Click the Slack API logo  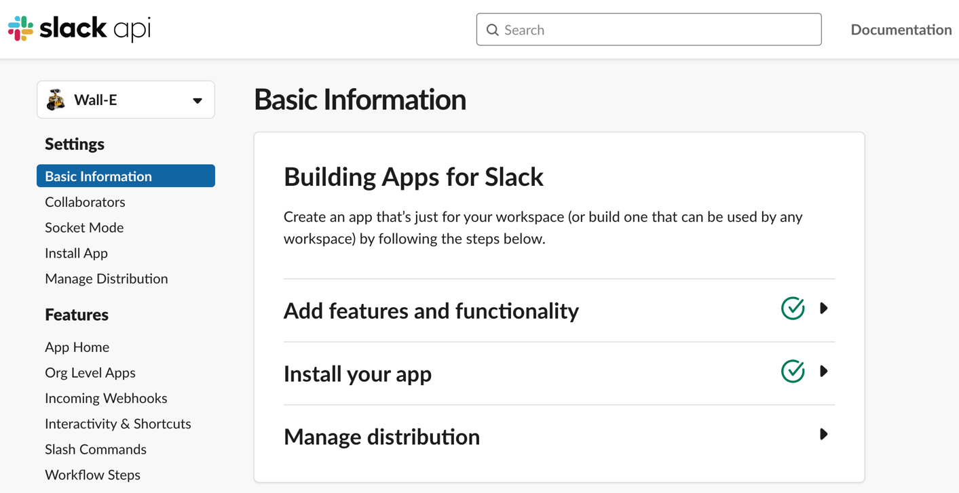[79, 28]
